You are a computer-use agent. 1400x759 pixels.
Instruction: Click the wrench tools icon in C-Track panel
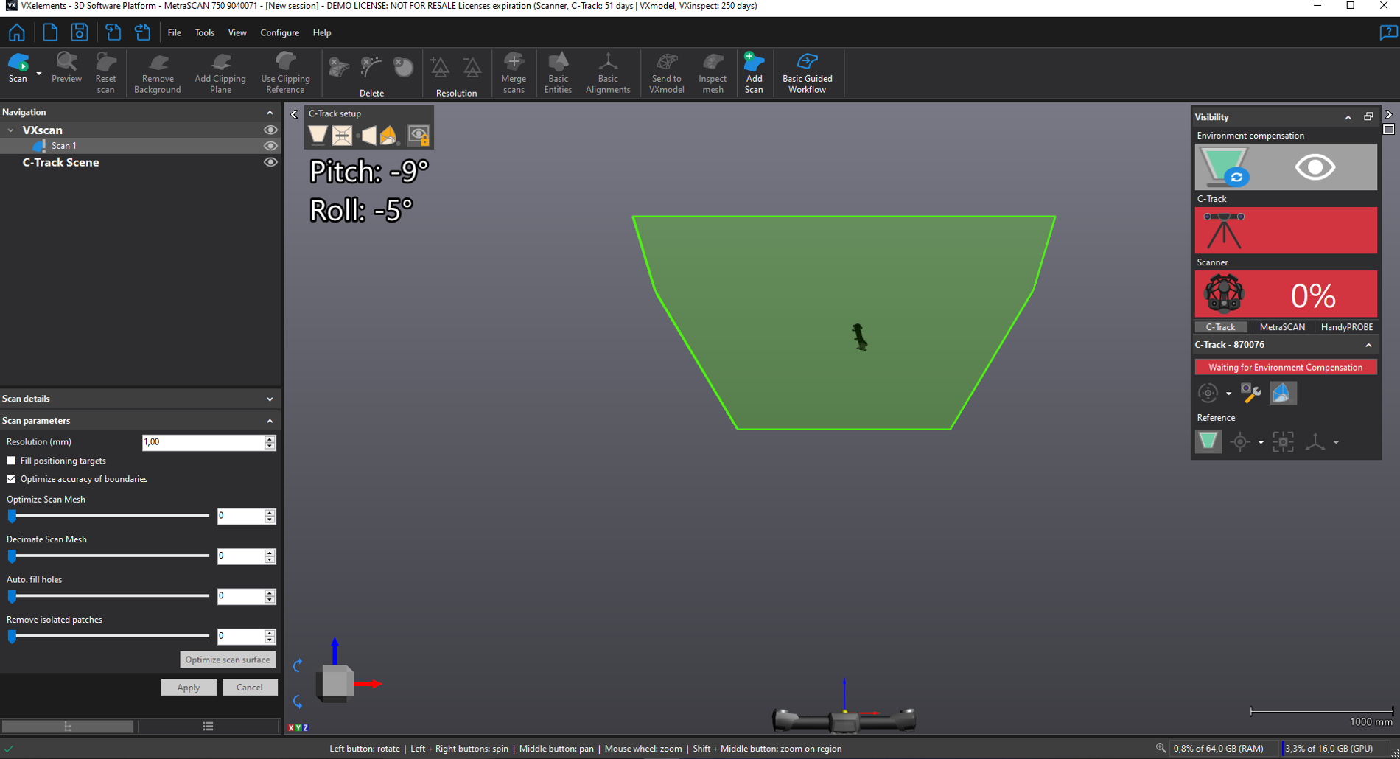point(1250,393)
